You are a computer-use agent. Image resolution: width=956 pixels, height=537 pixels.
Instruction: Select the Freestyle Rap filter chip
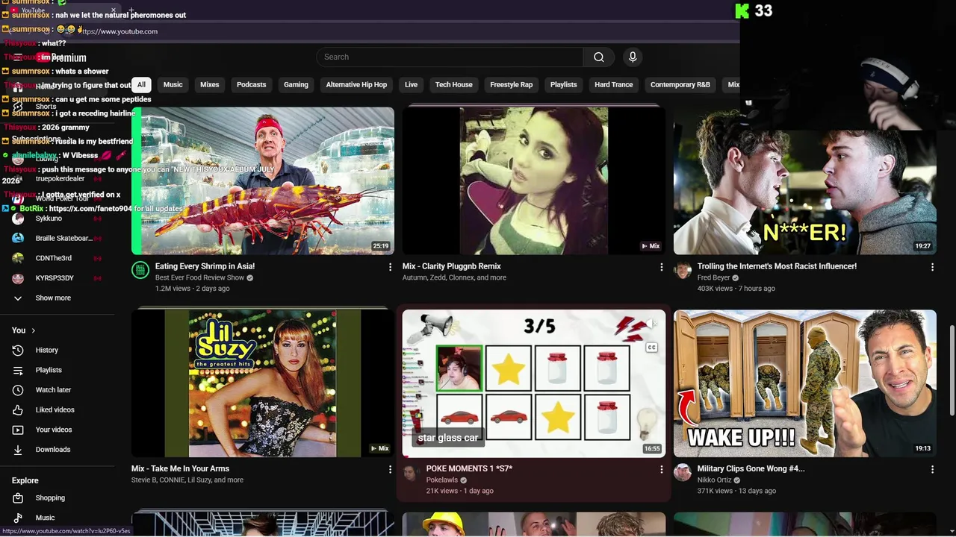512,84
